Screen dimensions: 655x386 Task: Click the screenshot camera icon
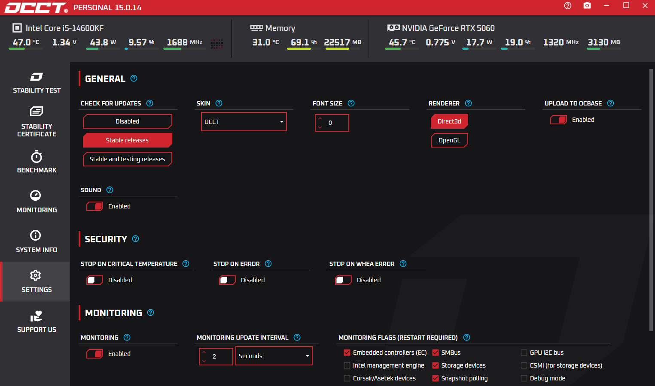(x=587, y=6)
